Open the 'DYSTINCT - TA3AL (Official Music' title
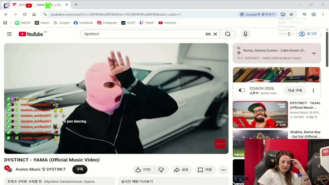 (x=305, y=105)
